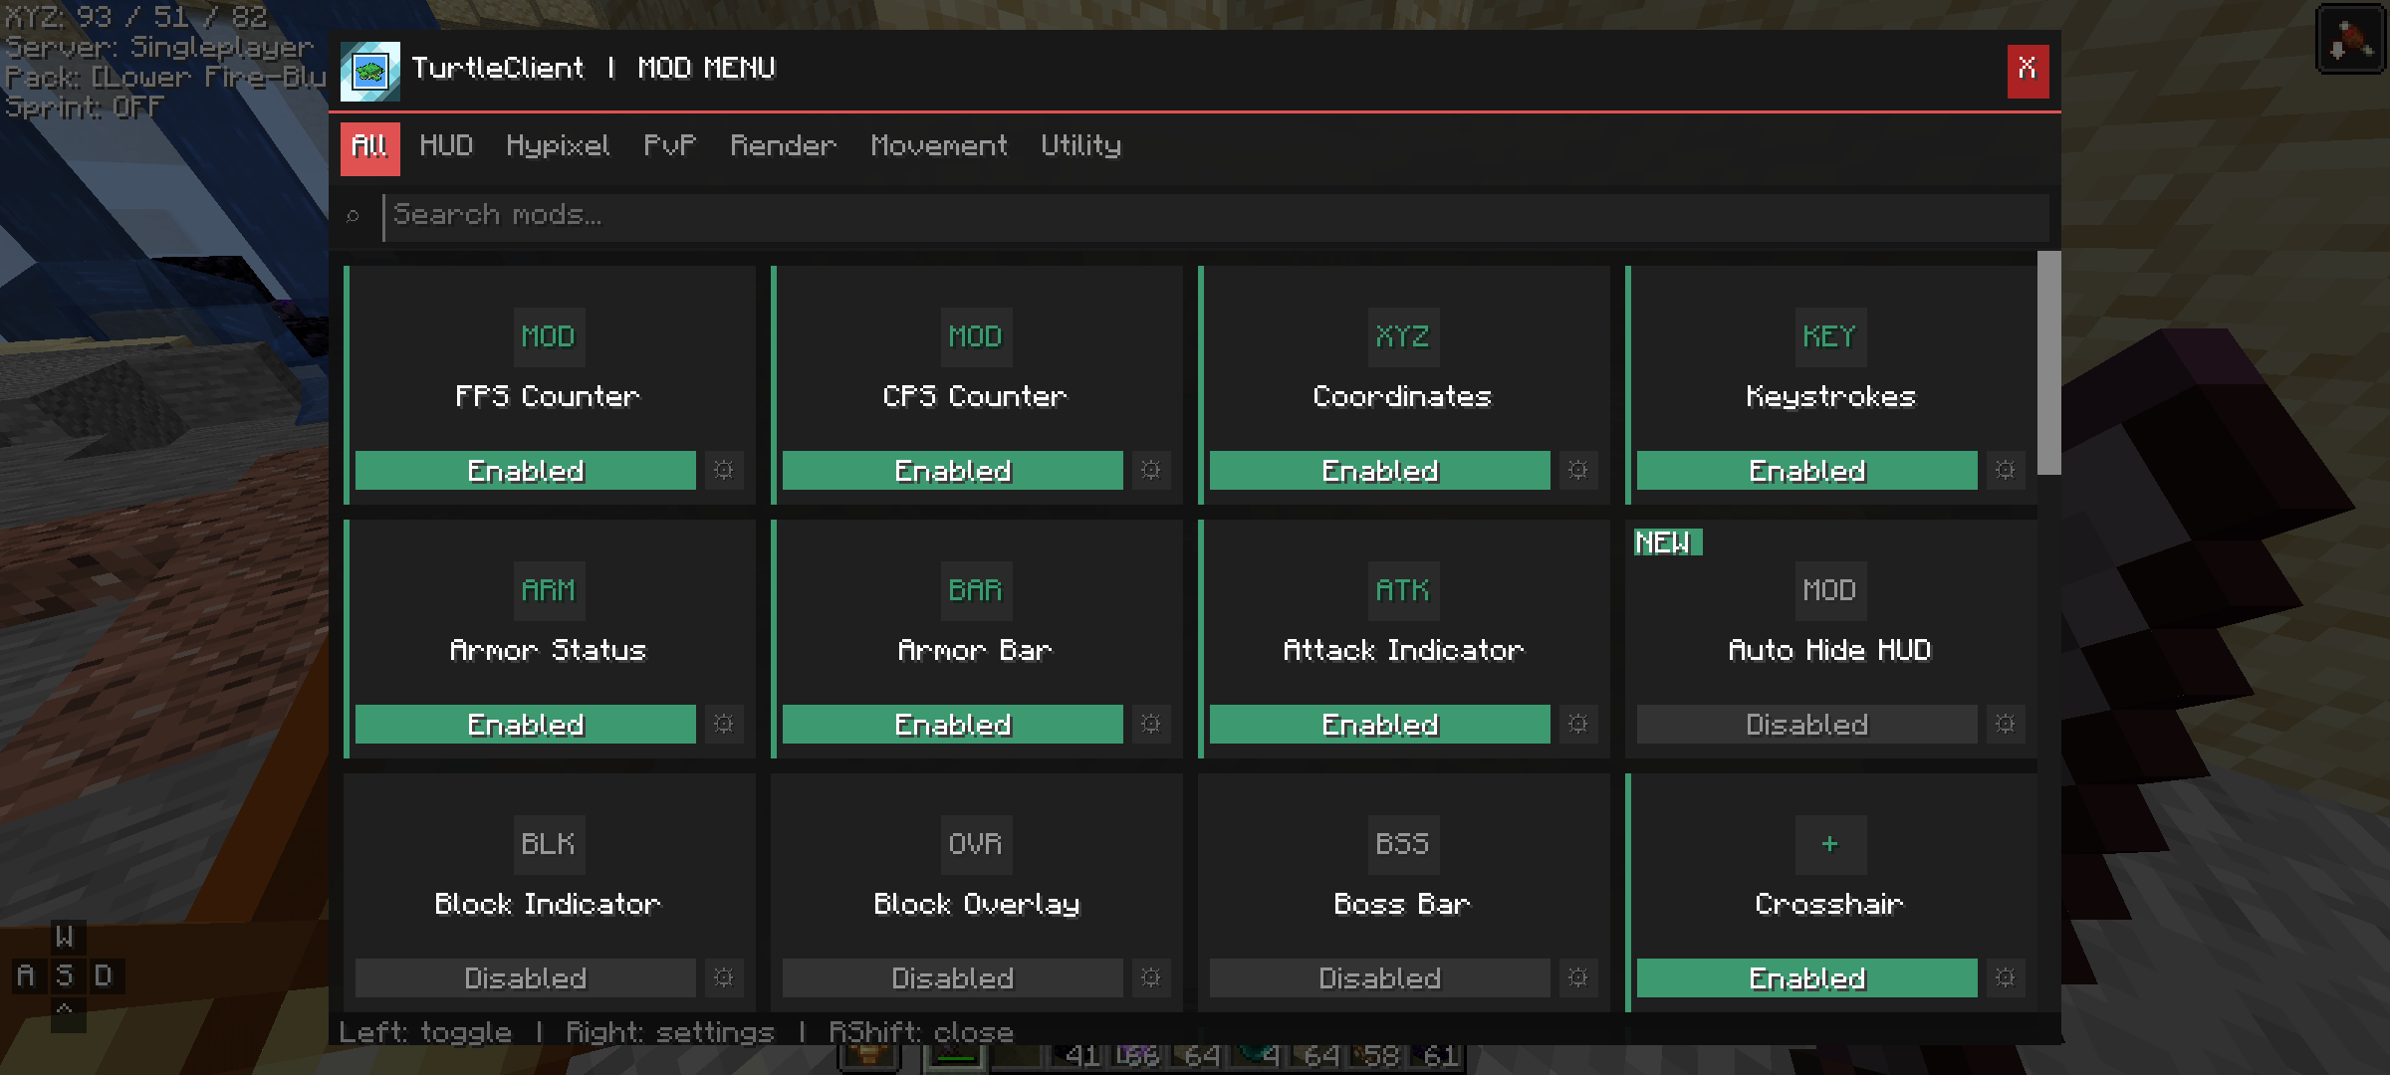
Task: Disable the FPS Counter mod
Action: (x=526, y=470)
